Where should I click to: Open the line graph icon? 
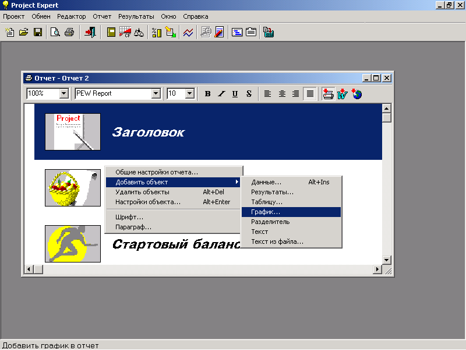pos(188,32)
